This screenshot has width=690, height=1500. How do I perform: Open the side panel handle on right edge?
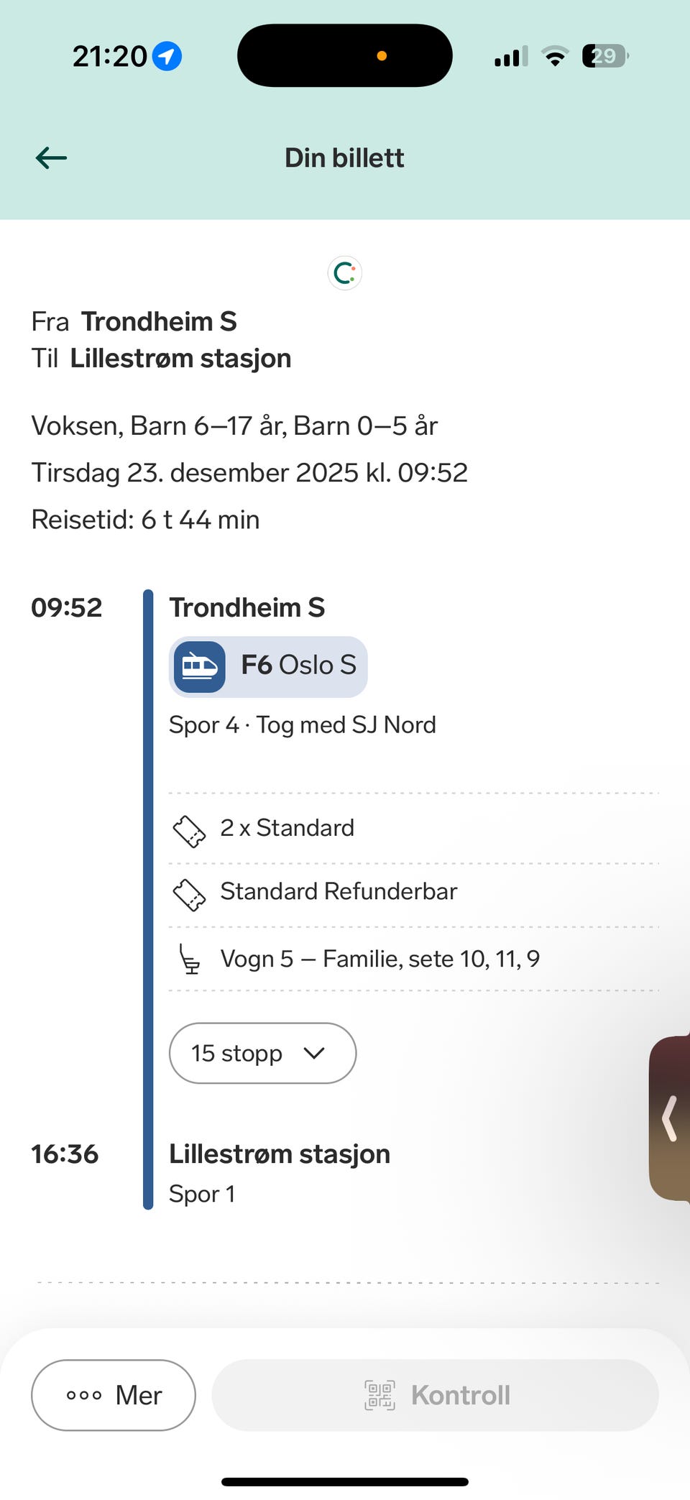[671, 1118]
